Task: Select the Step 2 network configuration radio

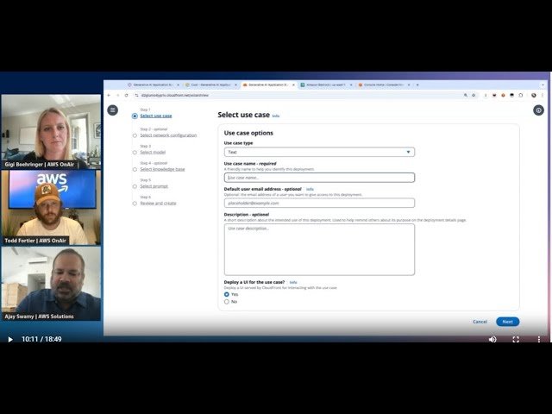Action: pyautogui.click(x=135, y=135)
